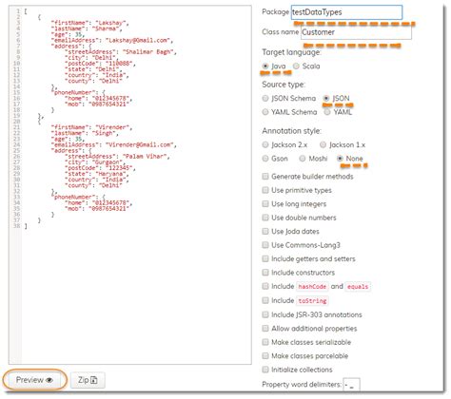
Task: Click the Property word delimiters field
Action: (351, 385)
